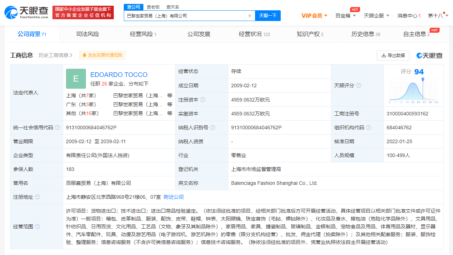Click the red 国家中小企业发展子基金旗下 banner
Viewport: 453px width, 255px height.
point(83,12)
